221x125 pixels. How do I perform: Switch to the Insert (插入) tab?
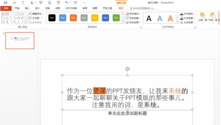(27, 8)
